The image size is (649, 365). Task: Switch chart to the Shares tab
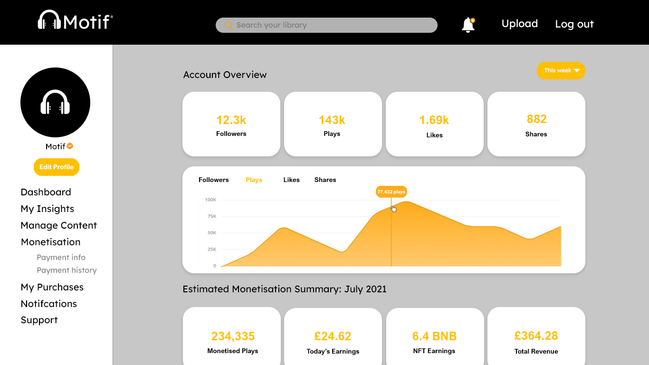click(325, 180)
